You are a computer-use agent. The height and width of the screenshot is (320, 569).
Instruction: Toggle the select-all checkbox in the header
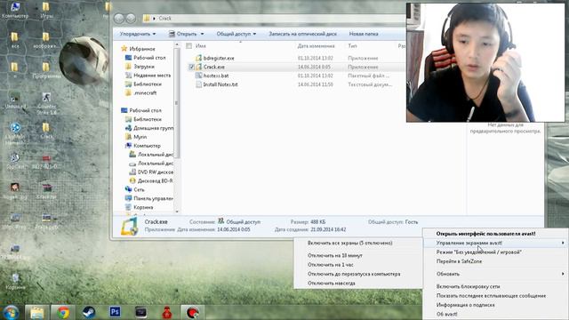(x=189, y=45)
